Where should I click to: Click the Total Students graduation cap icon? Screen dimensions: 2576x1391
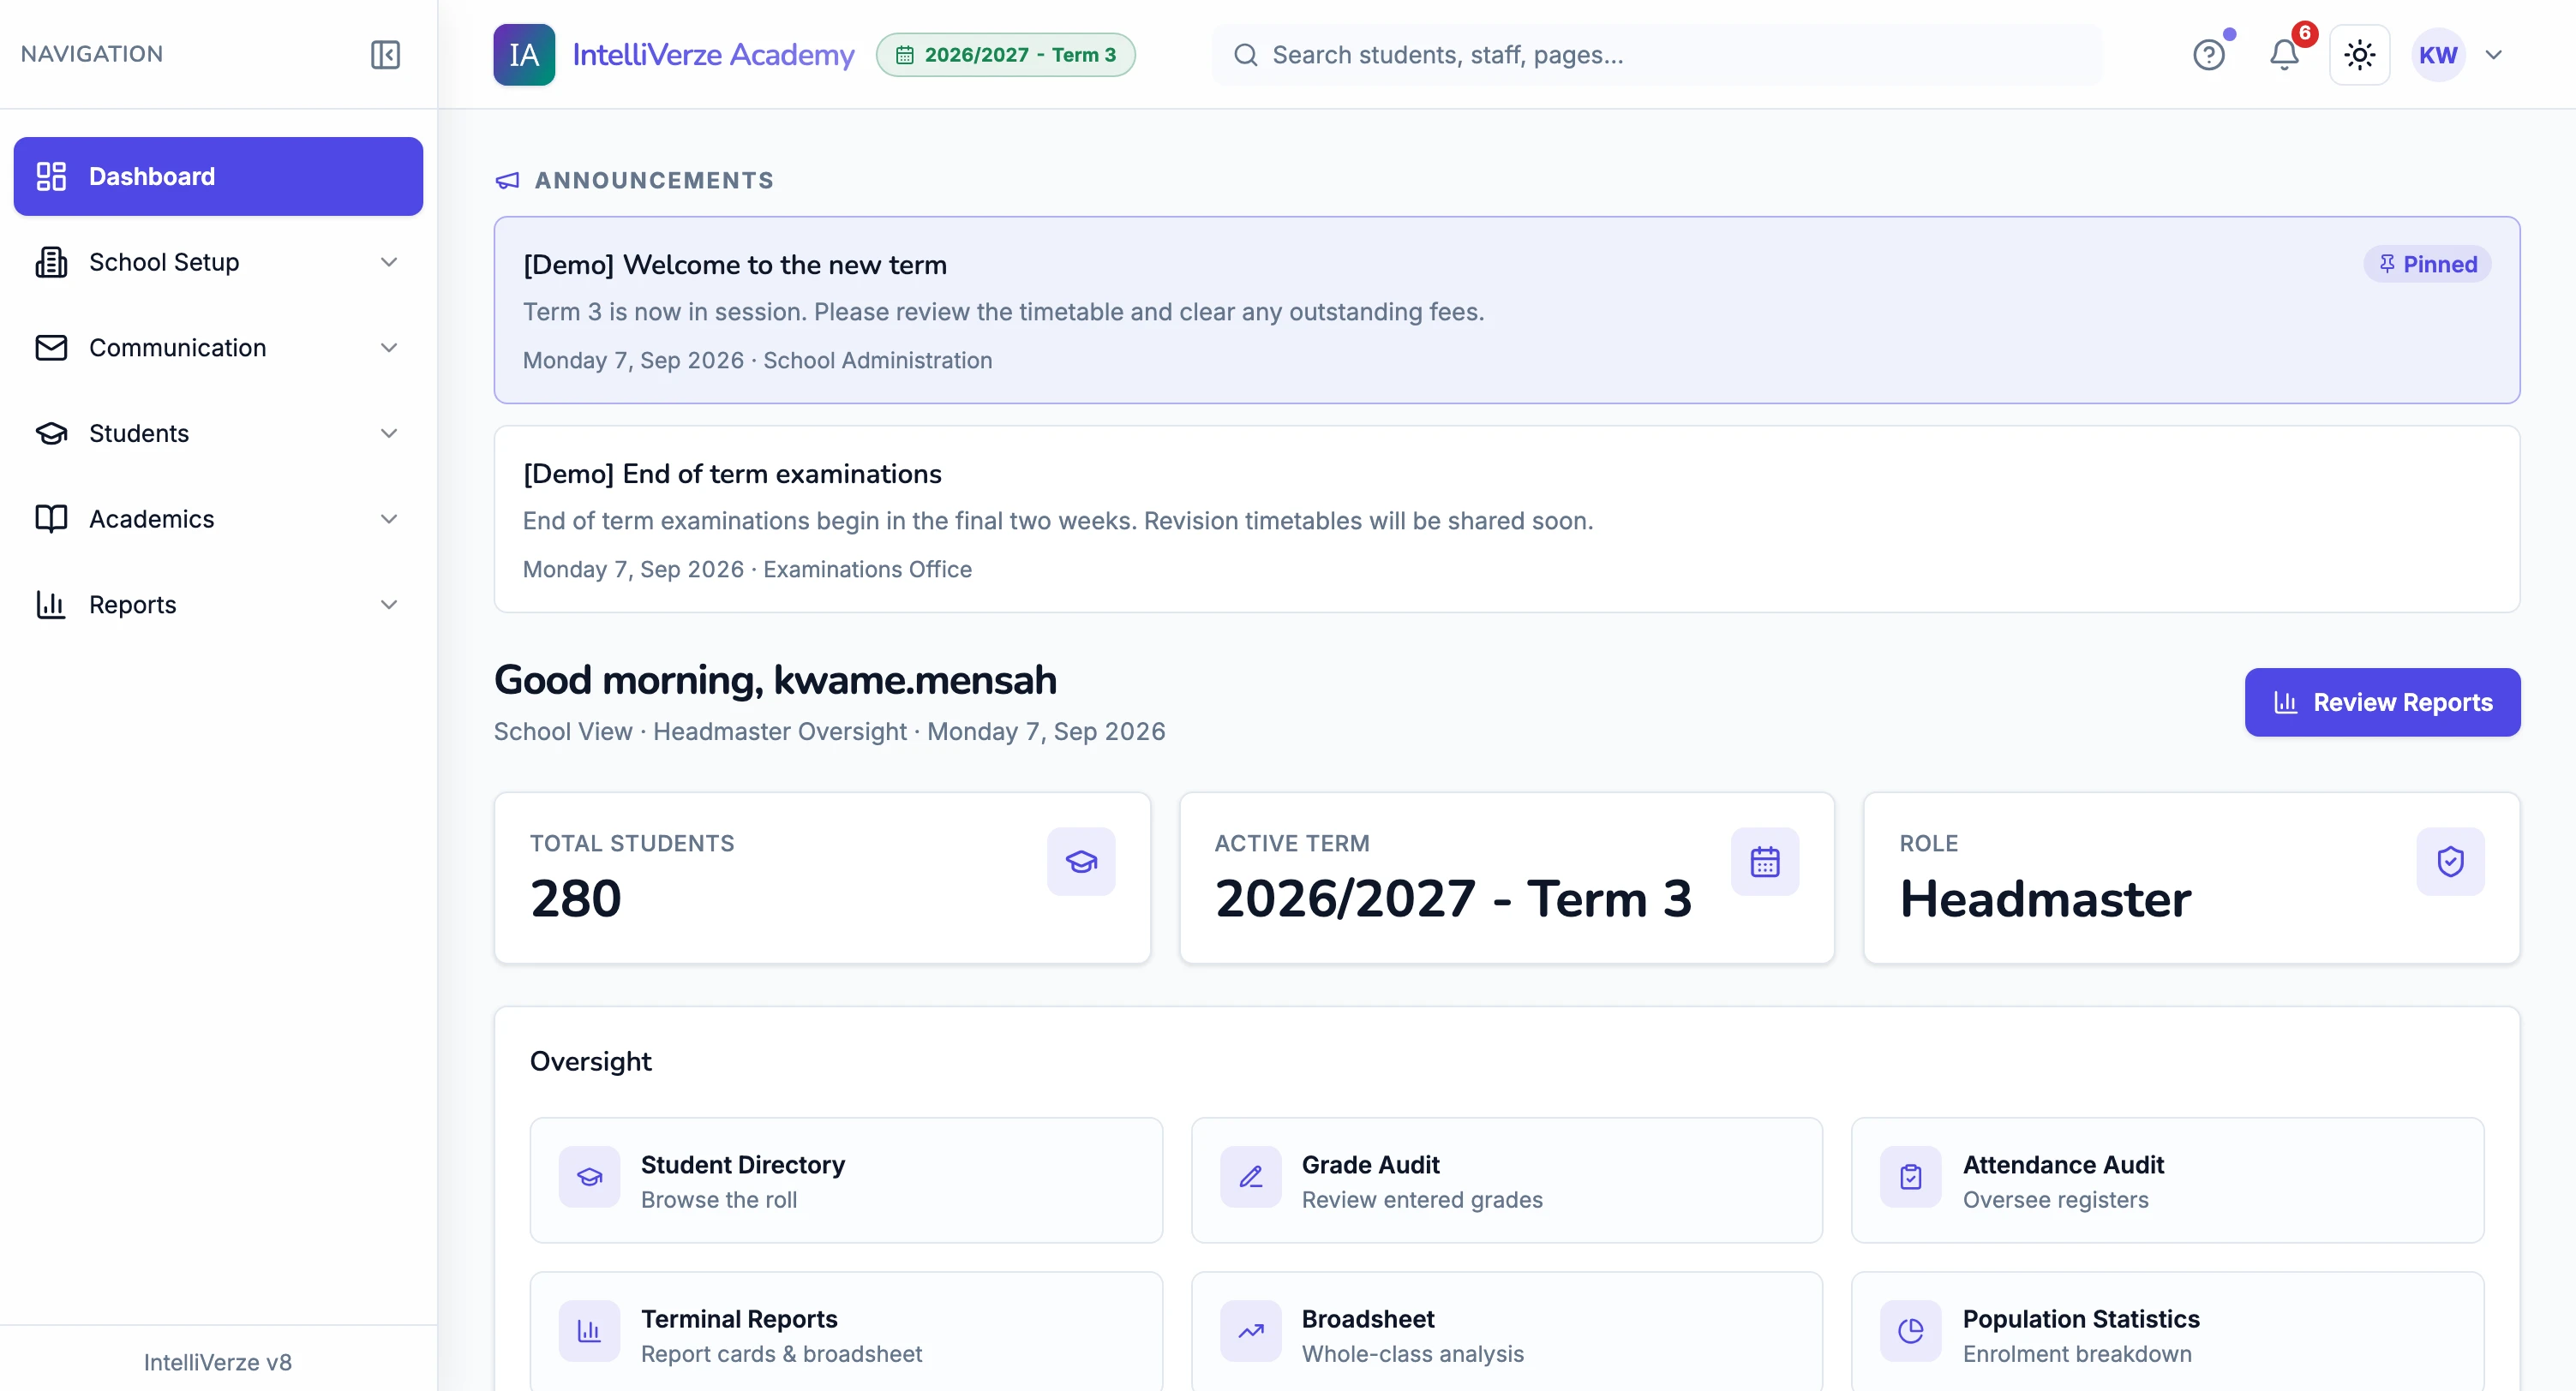click(1081, 862)
